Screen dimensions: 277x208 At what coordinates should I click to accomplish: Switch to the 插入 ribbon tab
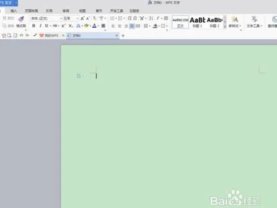coord(14,11)
